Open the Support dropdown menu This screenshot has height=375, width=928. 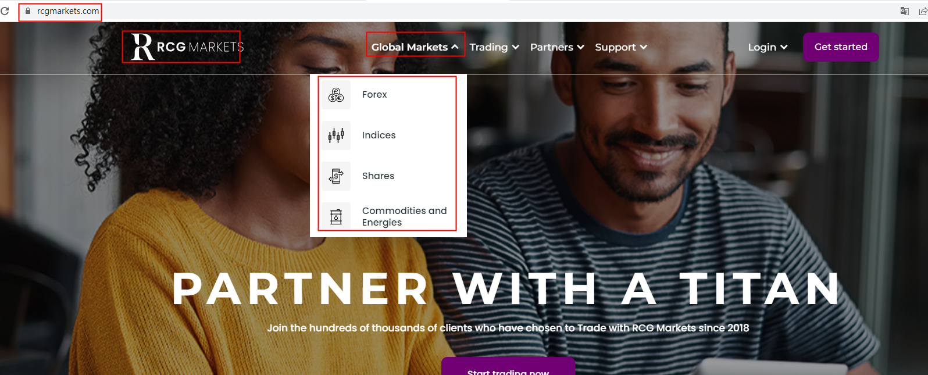click(x=621, y=47)
